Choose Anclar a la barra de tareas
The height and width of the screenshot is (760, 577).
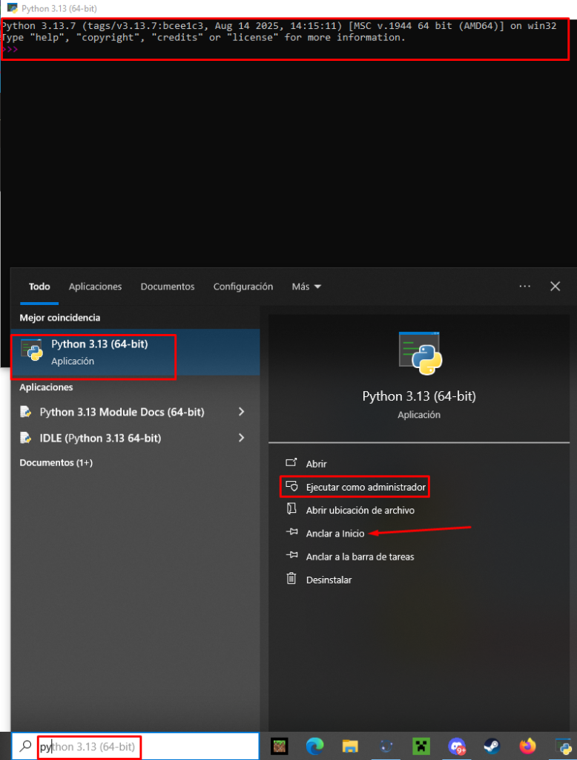(360, 557)
